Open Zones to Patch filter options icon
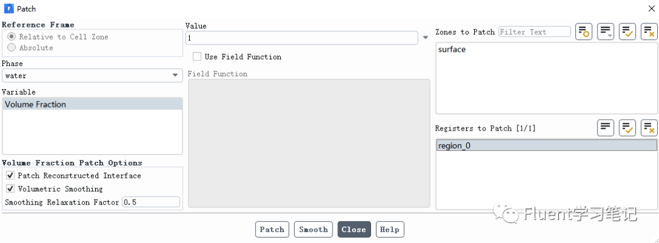This screenshot has width=659, height=243. pyautogui.click(x=606, y=32)
